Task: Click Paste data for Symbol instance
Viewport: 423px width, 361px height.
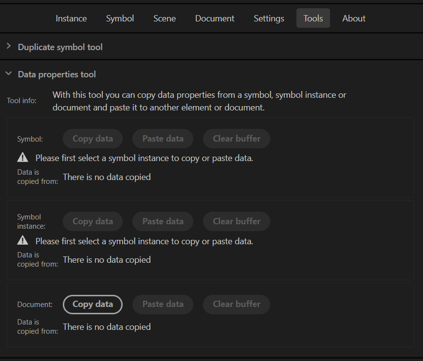Action: pos(163,222)
